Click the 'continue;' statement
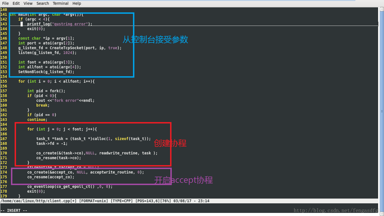Screen dimensions: 384x216 coord(37,120)
